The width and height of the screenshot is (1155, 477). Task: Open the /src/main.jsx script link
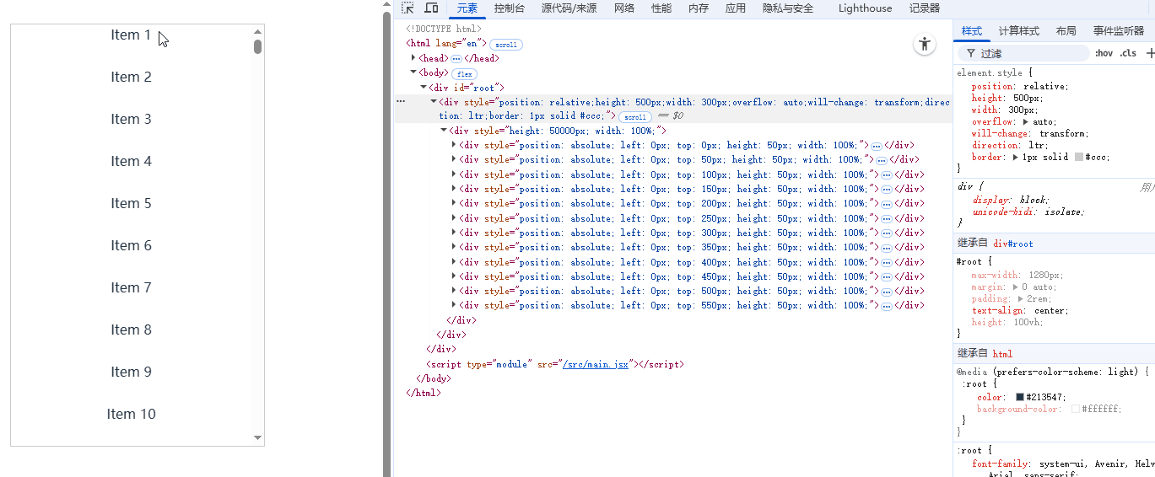[x=596, y=365]
